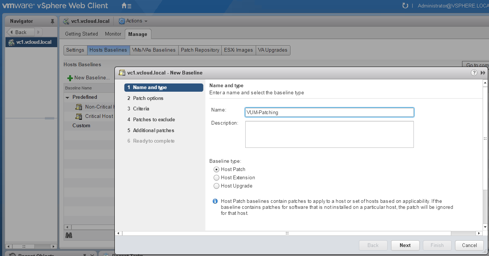
Task: Select the Host Extension radio button
Action: [216, 178]
